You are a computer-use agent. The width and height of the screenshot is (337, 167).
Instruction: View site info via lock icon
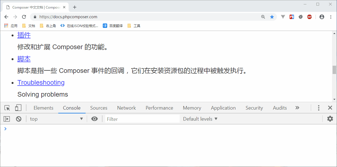(35, 17)
